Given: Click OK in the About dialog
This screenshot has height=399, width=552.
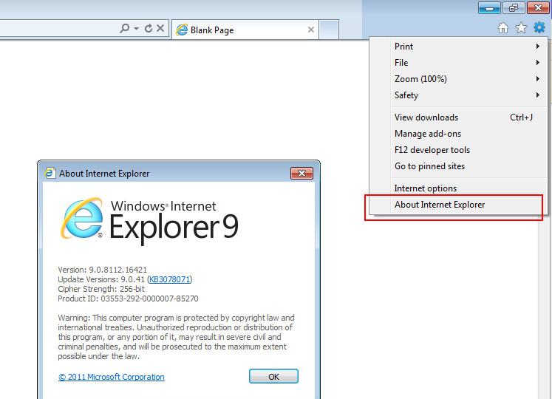Looking at the screenshot, I should point(273,376).
